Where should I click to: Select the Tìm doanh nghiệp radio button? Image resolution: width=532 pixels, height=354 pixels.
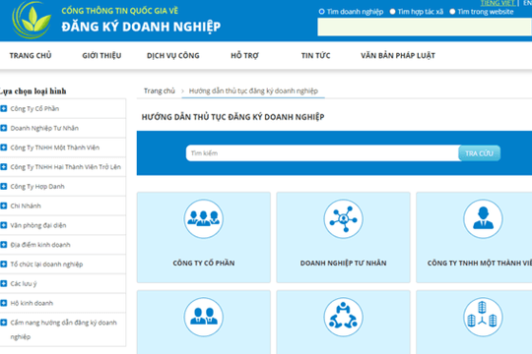point(321,12)
